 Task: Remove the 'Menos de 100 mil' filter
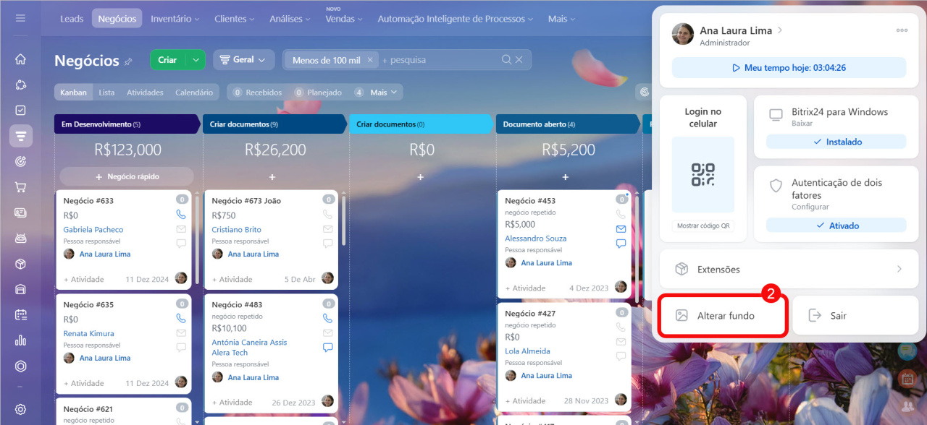[370, 60]
